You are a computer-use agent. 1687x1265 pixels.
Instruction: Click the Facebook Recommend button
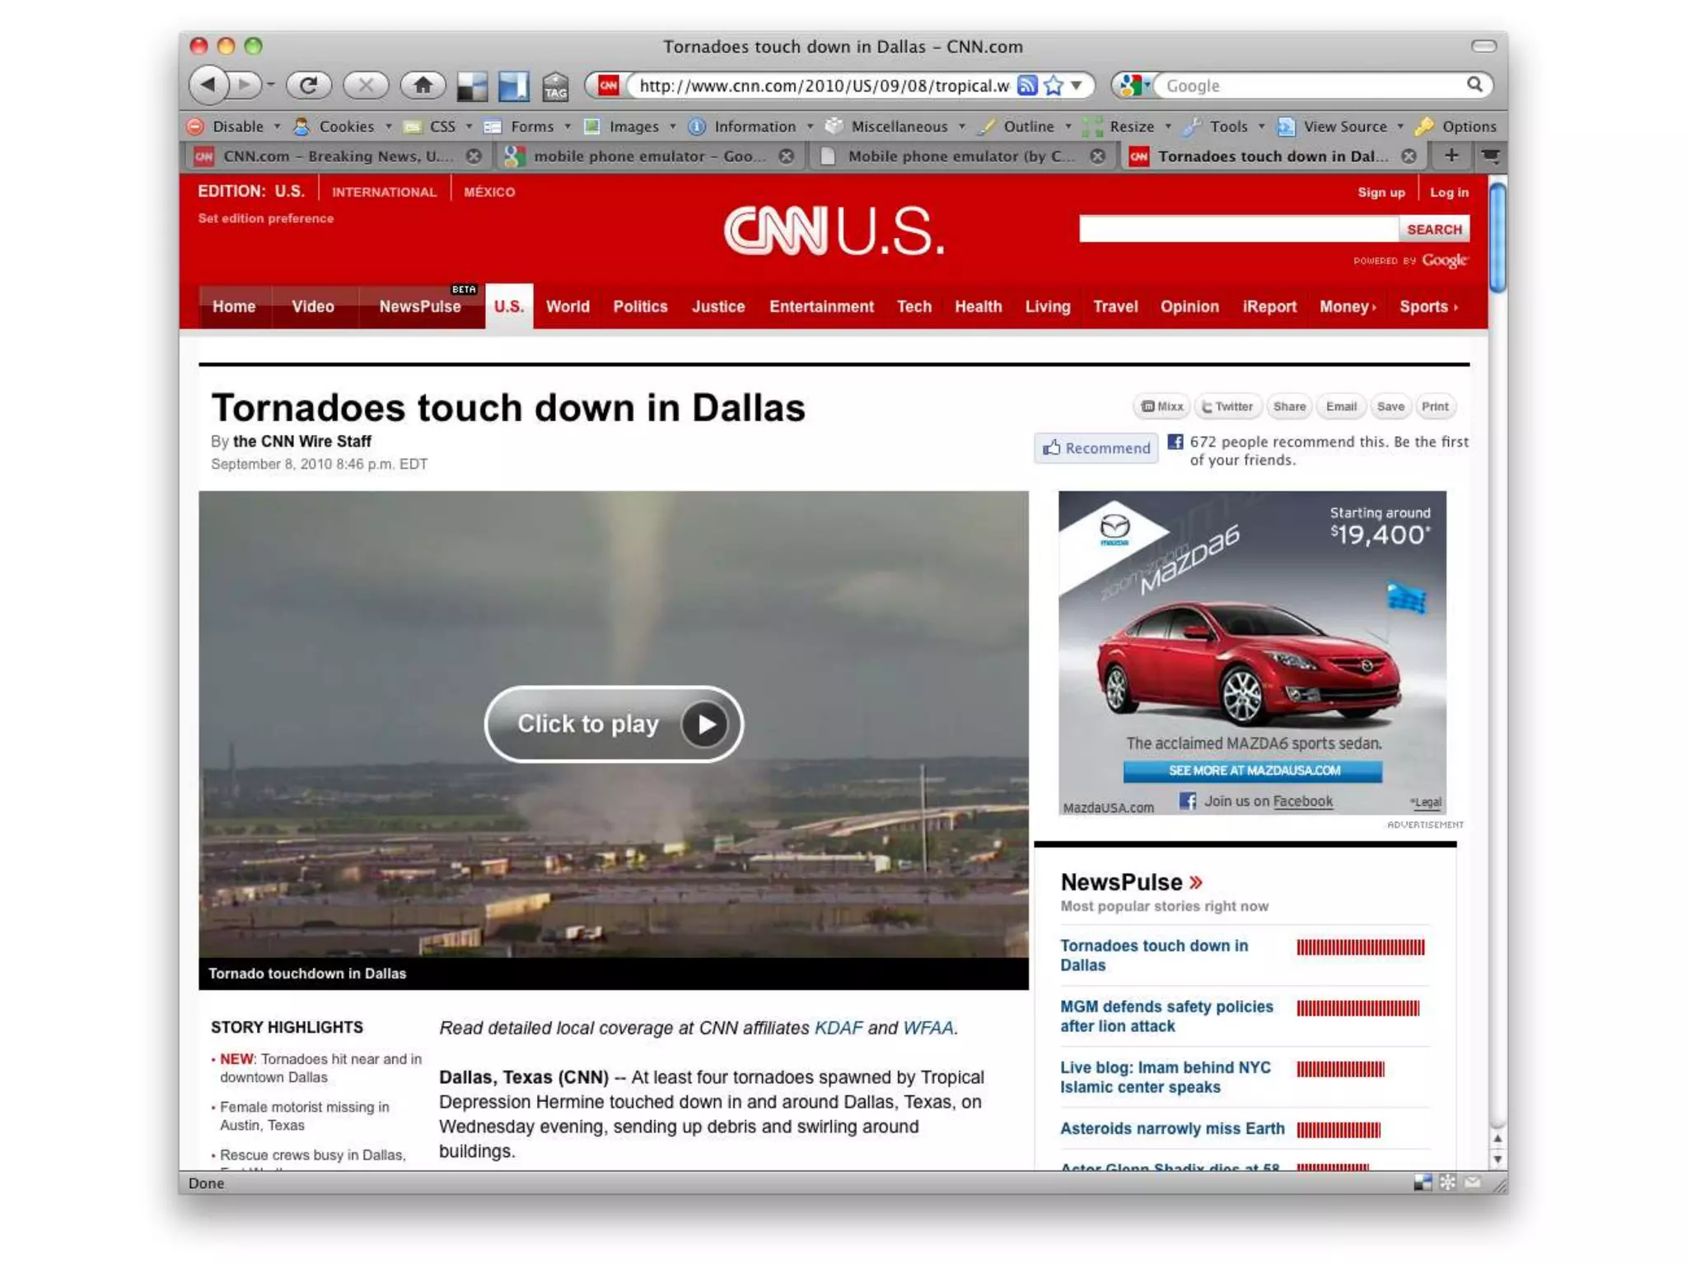pyautogui.click(x=1096, y=448)
